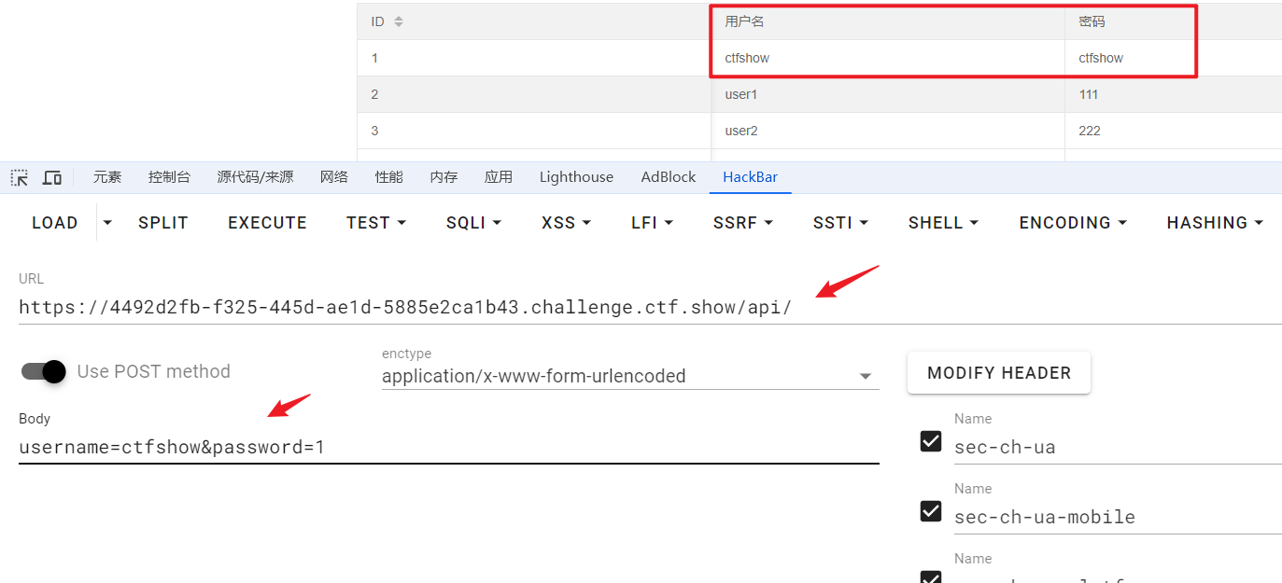1282x583 pixels.
Task: Open the AdBlock devtools tab
Action: pyautogui.click(x=668, y=177)
